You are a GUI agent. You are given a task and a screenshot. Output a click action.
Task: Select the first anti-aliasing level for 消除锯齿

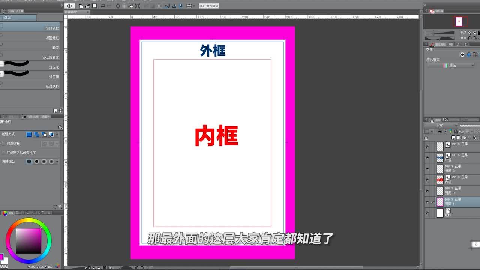(x=29, y=162)
